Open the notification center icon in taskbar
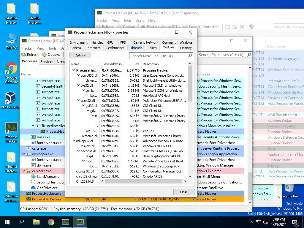The image size is (304, 228). click(295, 222)
